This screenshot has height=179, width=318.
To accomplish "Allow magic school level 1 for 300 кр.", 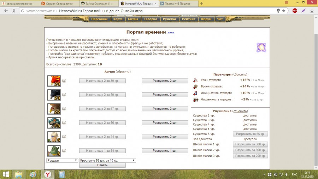I will 250,144.
